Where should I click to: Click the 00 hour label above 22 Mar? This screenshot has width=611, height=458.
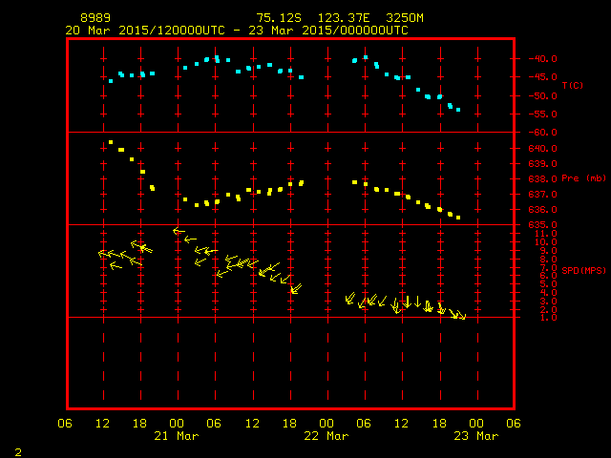coord(327,424)
